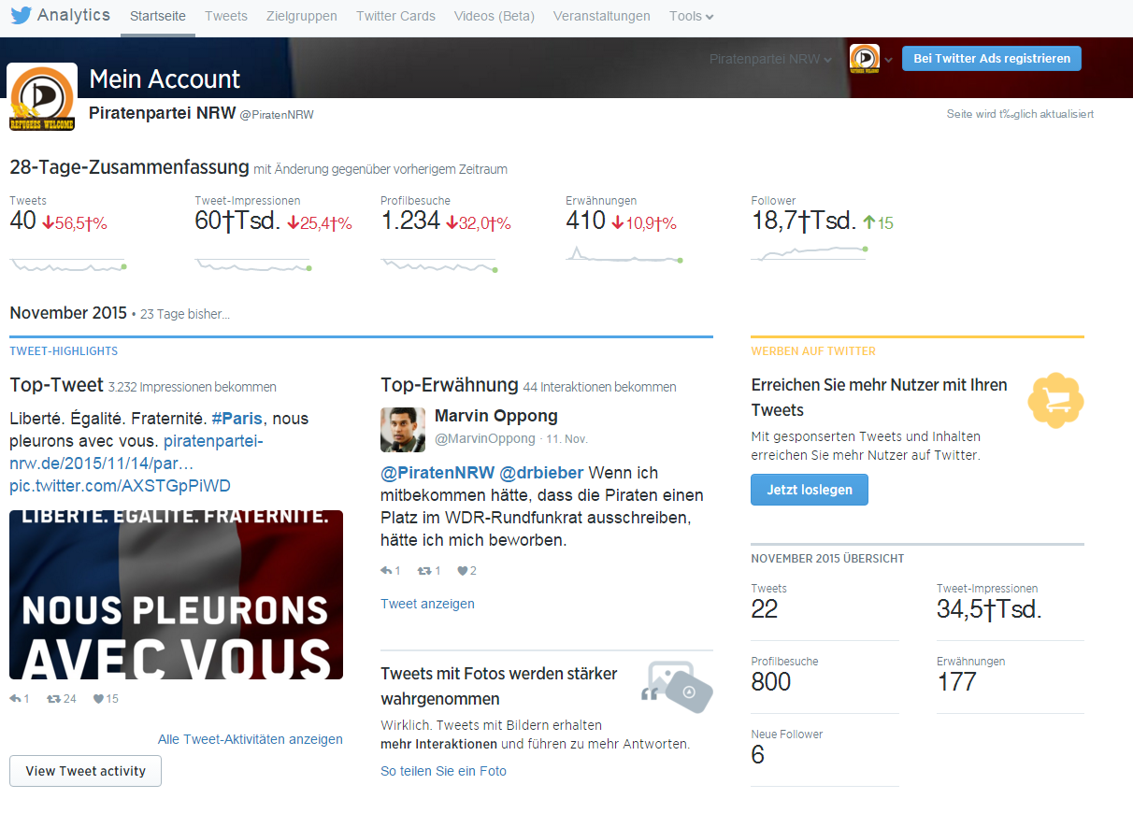The width and height of the screenshot is (1133, 813).
Task: Click the Jetzt loslegen button
Action: click(810, 490)
